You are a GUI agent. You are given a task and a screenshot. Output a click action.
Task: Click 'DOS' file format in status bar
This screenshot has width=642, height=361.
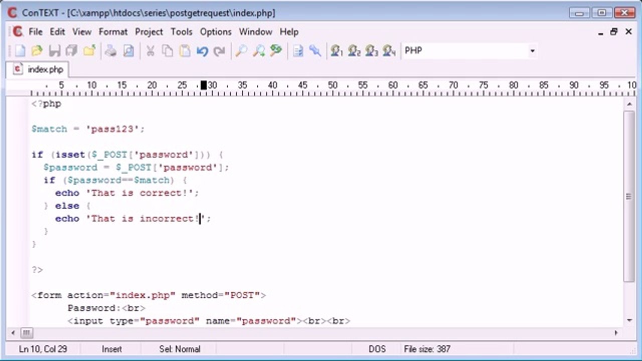coord(377,349)
